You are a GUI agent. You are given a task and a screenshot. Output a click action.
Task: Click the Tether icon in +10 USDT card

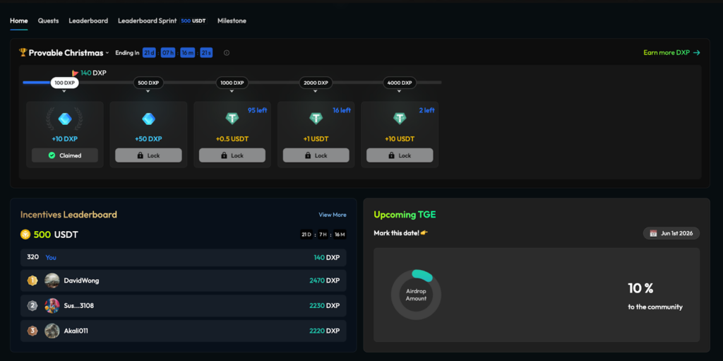pos(400,119)
